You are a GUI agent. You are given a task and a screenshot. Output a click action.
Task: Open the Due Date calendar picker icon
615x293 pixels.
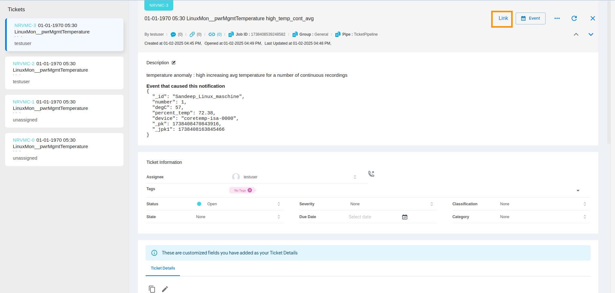point(405,217)
